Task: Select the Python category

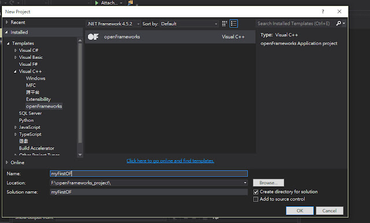Action: pos(26,121)
